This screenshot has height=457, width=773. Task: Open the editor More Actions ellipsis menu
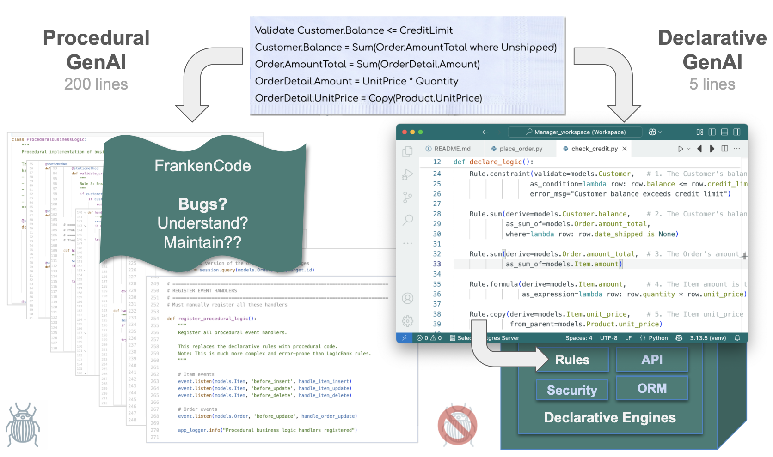point(737,149)
